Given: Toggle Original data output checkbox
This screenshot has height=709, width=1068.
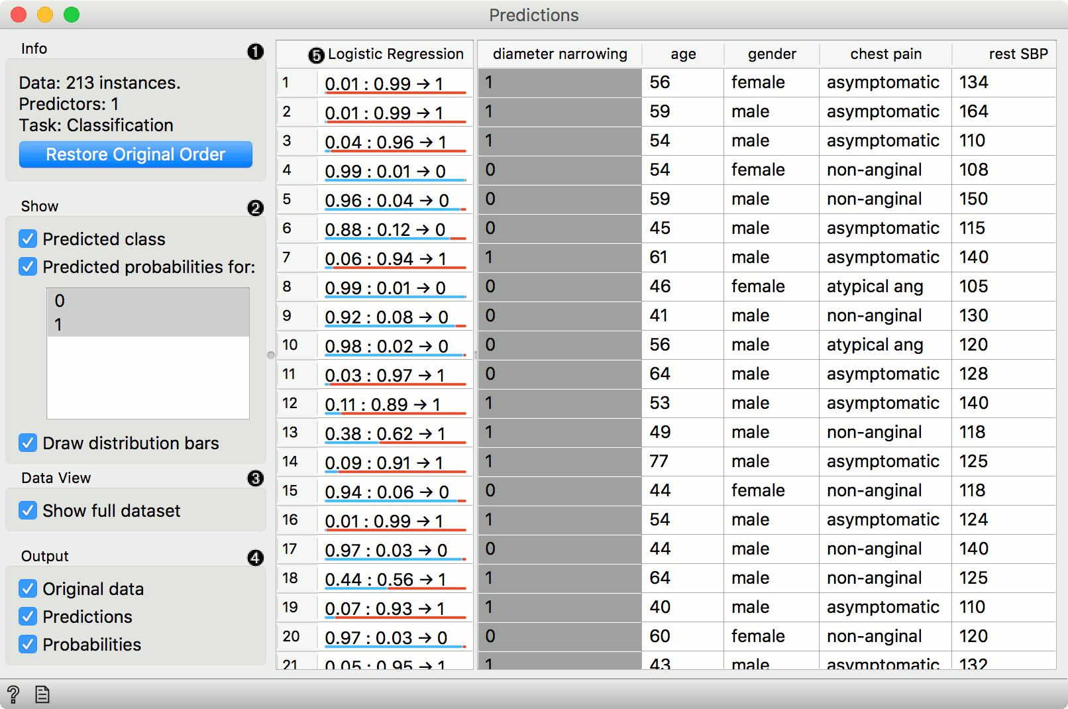Looking at the screenshot, I should click(28, 588).
